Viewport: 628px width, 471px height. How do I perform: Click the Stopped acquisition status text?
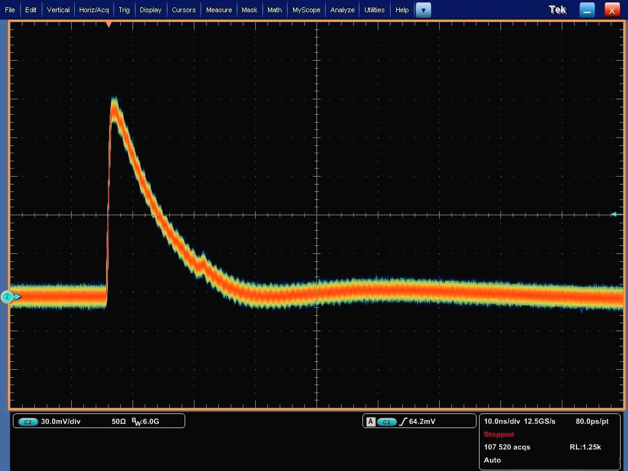click(499, 434)
